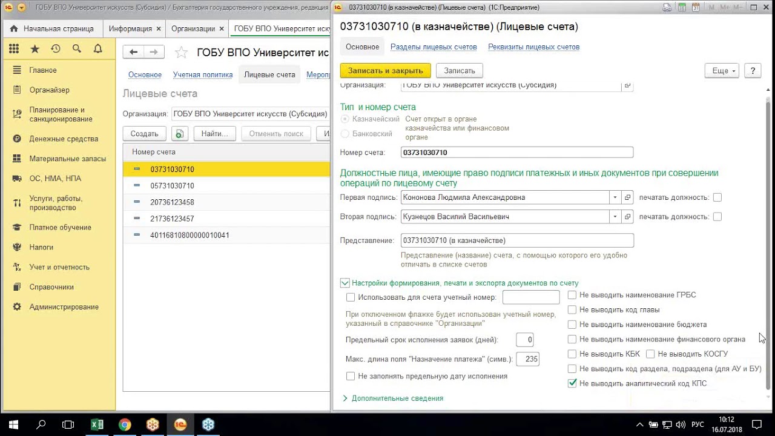Open Вторая подпись linked record icon

[x=628, y=217]
